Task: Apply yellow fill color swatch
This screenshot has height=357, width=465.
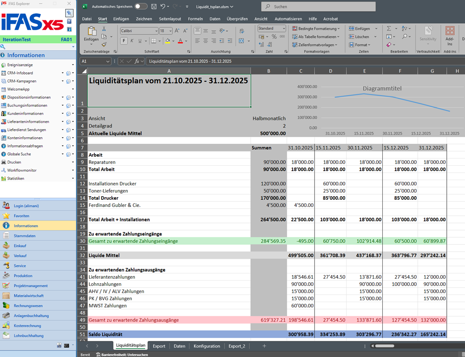Action: [168, 41]
